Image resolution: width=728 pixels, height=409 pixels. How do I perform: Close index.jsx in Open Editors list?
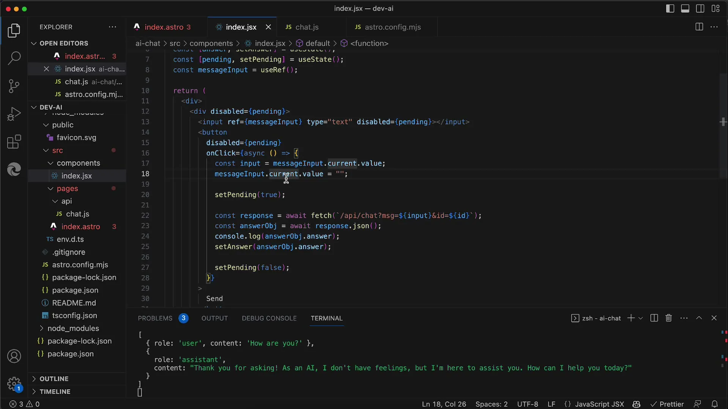pyautogui.click(x=46, y=69)
